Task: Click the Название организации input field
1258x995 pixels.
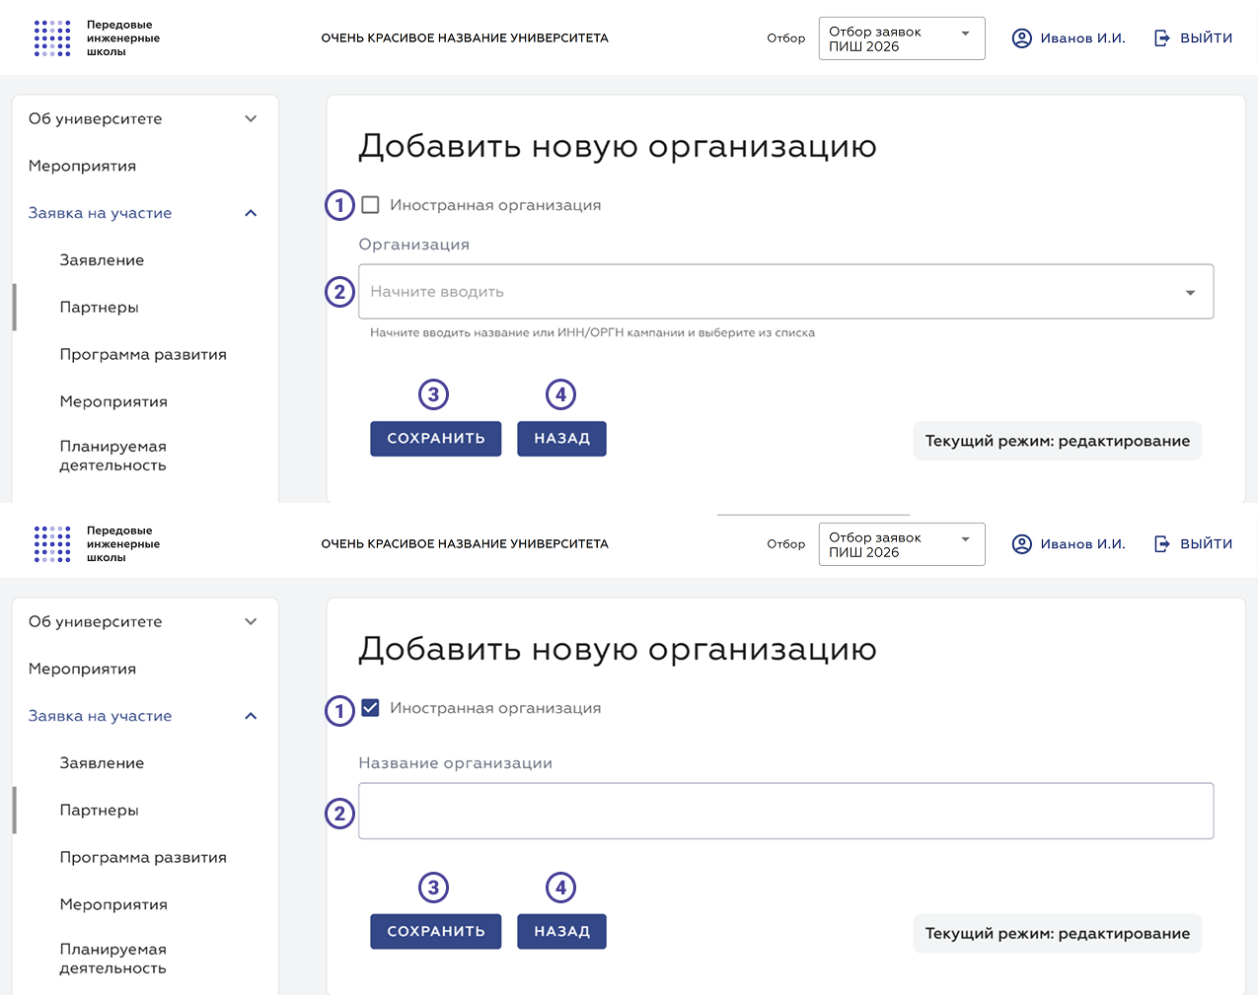Action: 785,811
